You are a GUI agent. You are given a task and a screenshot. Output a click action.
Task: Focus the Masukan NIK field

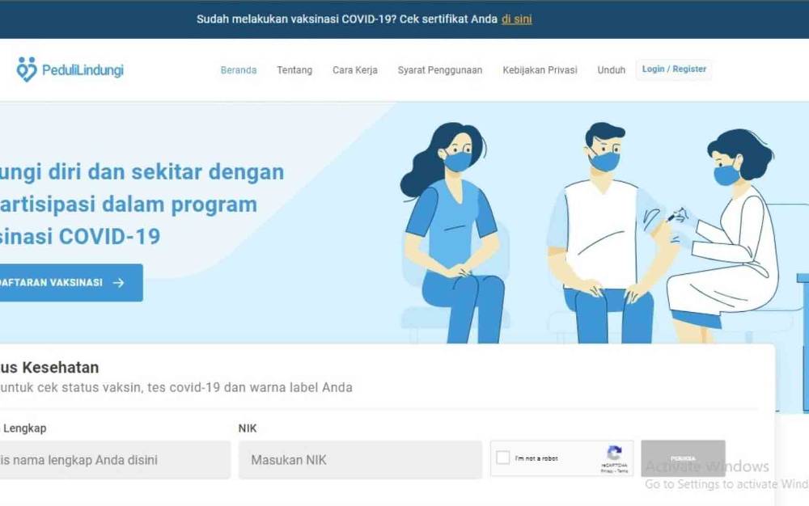click(x=360, y=460)
